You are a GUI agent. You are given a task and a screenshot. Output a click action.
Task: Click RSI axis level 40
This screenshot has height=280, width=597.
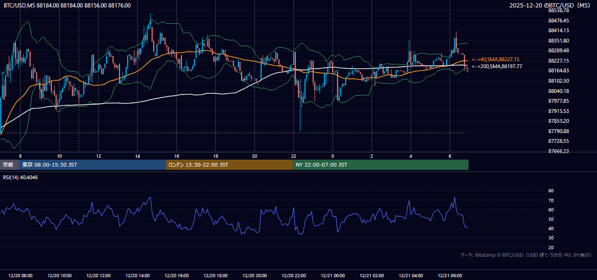(x=551, y=228)
